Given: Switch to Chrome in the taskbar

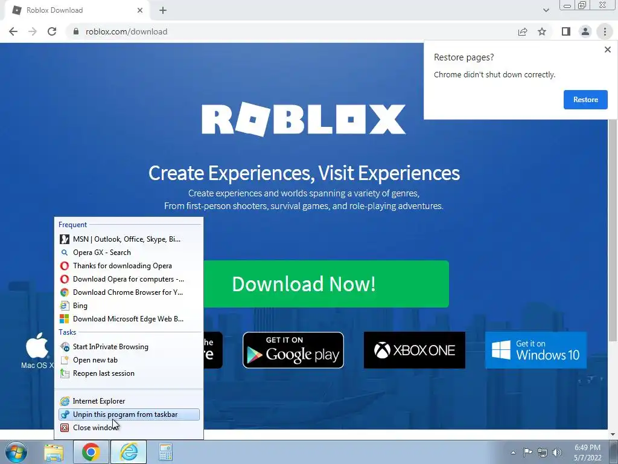Looking at the screenshot, I should pyautogui.click(x=91, y=453).
